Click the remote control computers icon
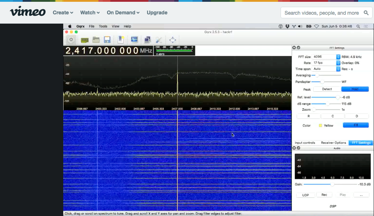Screen dimensions: 374x216 [148, 40]
